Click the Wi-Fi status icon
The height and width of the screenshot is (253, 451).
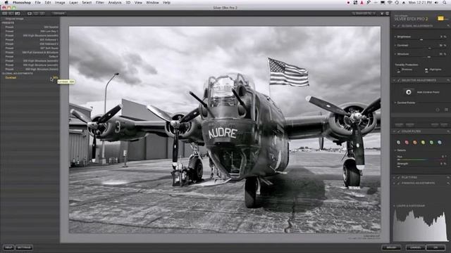coord(390,3)
